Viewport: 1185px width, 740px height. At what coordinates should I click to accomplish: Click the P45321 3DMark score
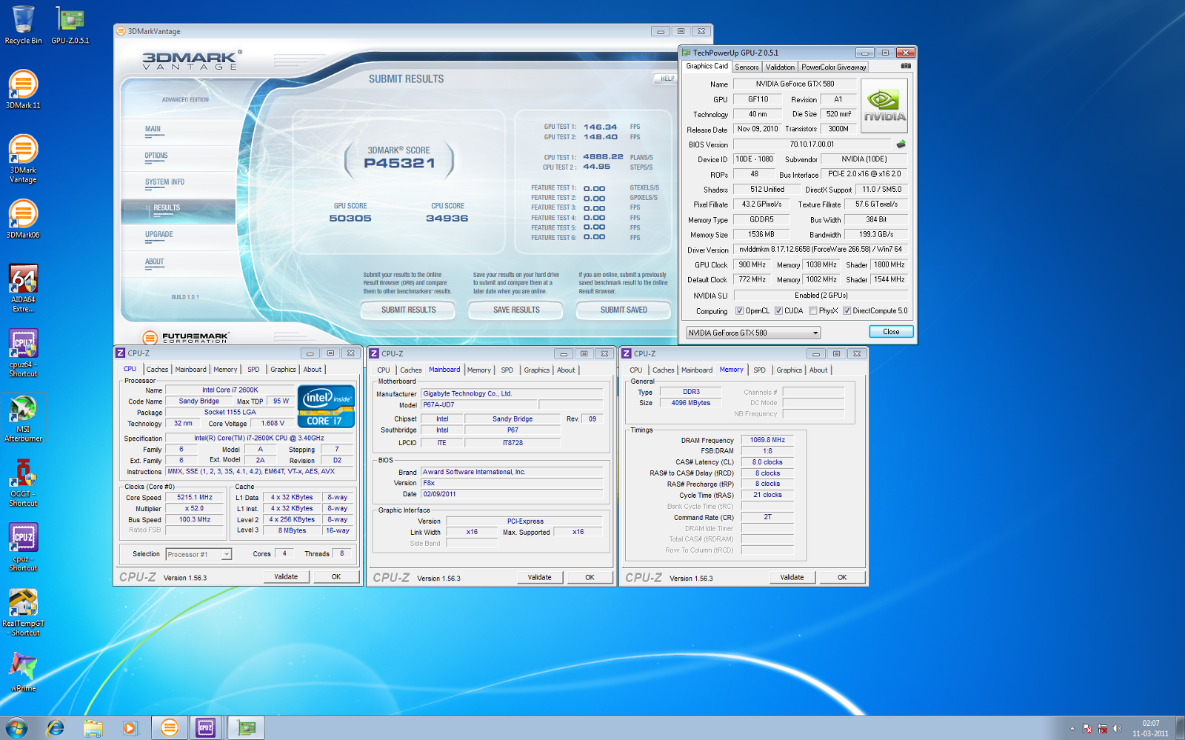pyautogui.click(x=399, y=163)
